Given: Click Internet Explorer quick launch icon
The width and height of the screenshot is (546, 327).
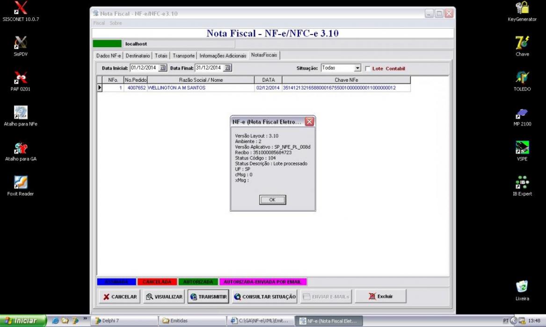Looking at the screenshot, I should 55,321.
